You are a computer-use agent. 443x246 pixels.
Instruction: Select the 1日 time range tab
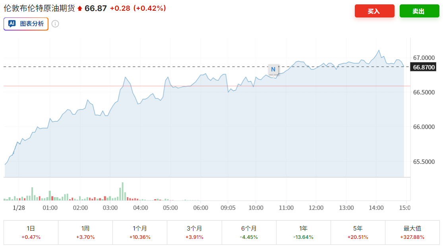31,233
